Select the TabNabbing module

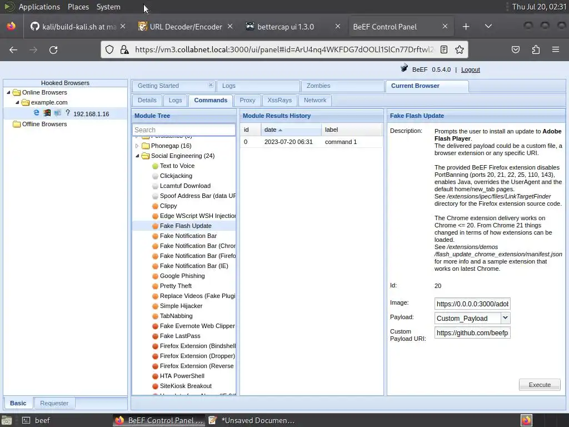point(176,316)
